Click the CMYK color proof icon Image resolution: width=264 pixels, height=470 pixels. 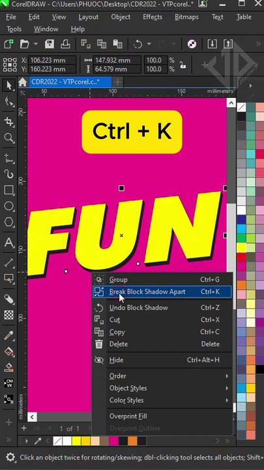(8, 383)
